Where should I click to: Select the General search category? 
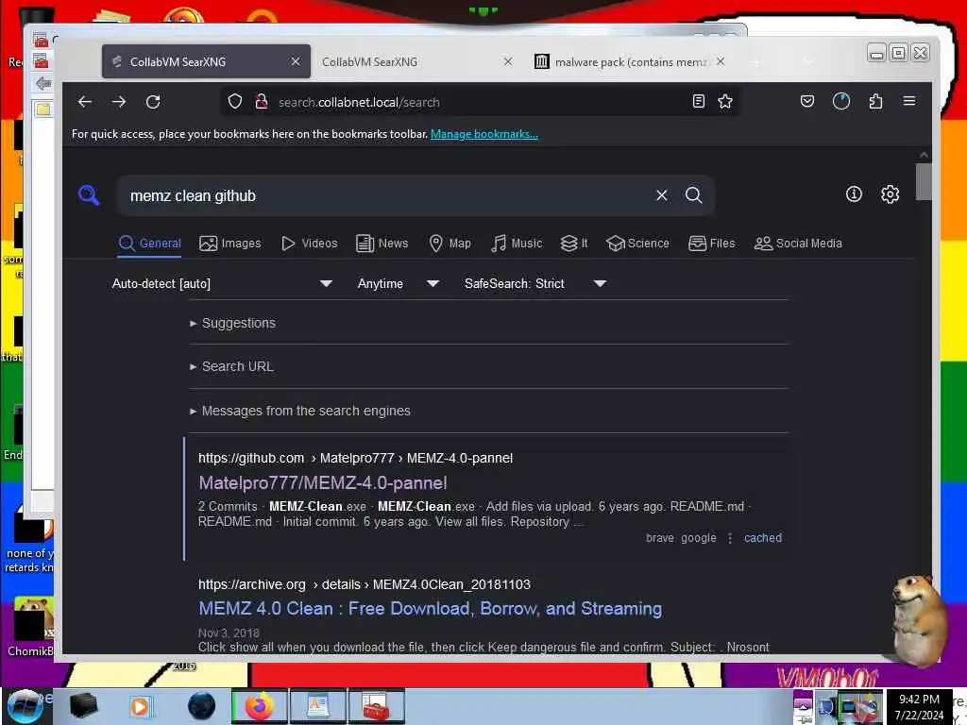pos(150,244)
